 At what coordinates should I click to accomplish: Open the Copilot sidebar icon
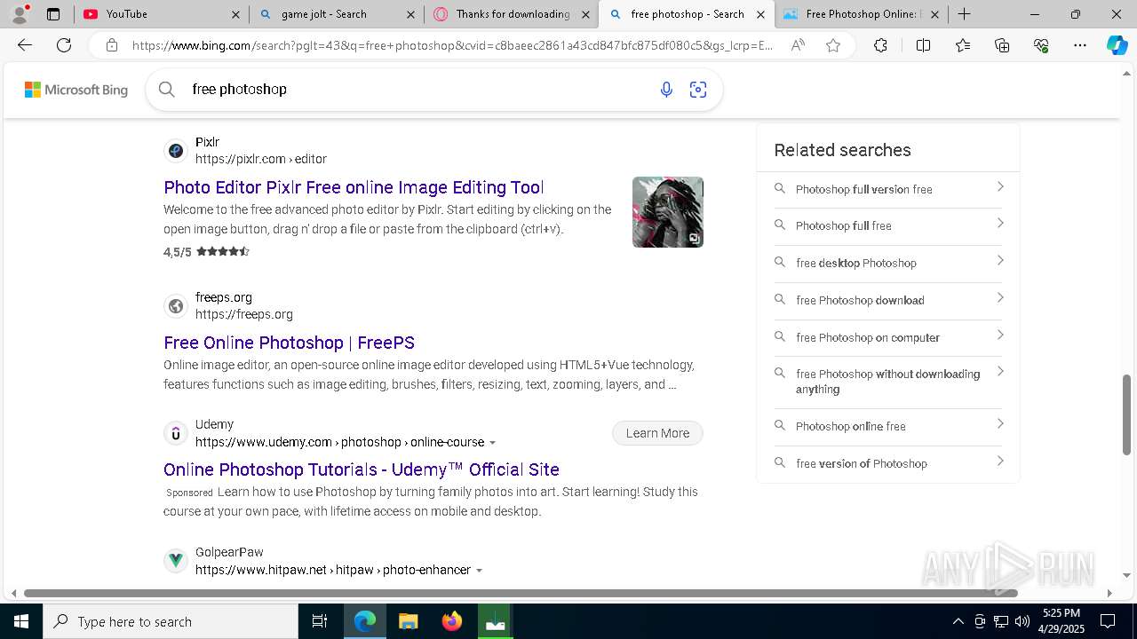[1117, 45]
